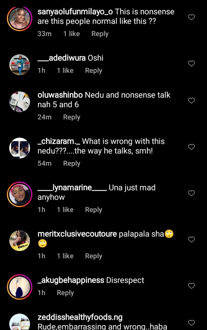This screenshot has width=207, height=330.
Task: Tap the heart beside the Una just mad comment
Action: pos(191,193)
